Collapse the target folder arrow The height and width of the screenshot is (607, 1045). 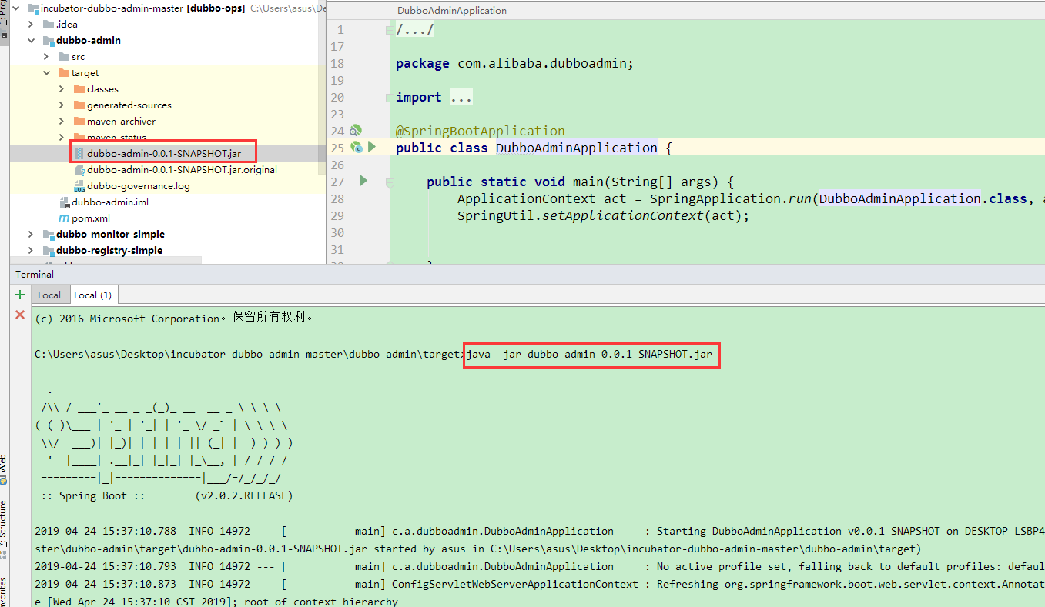pyautogui.click(x=46, y=73)
